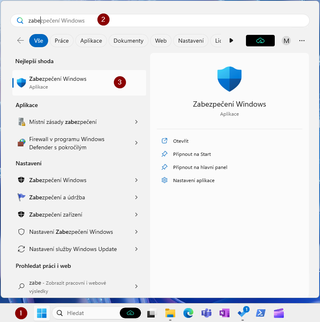Launch Microsoft Edge from the taskbar
The width and height of the screenshot is (320, 322).
(188, 313)
